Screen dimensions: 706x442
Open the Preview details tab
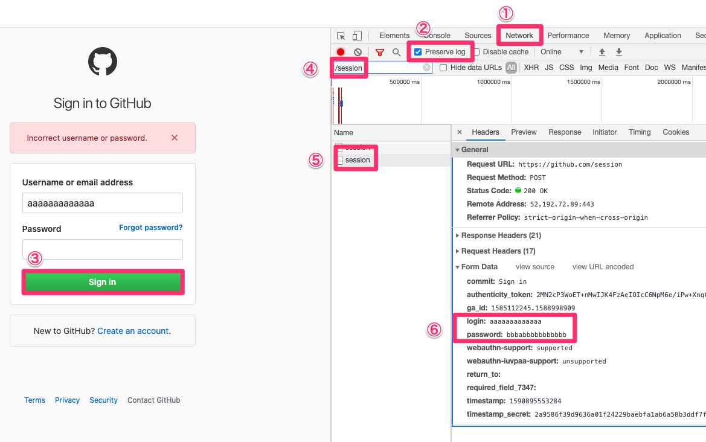click(x=524, y=132)
